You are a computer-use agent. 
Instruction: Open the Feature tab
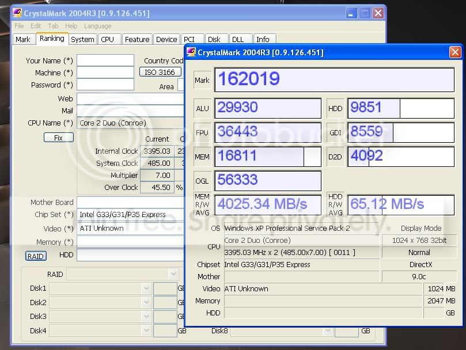[x=137, y=39]
